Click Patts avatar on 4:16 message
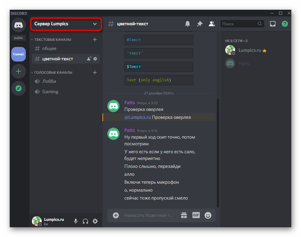Viewport: 301px width, 237px height. (113, 134)
